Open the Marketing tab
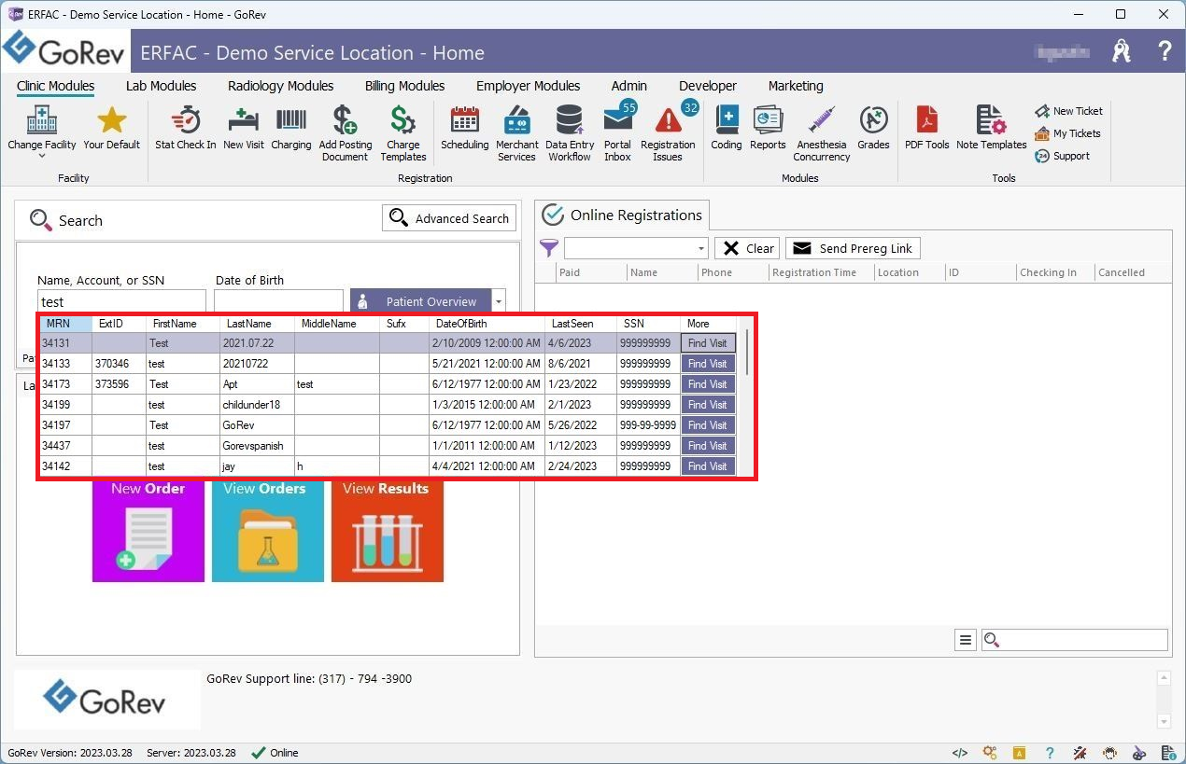 [x=796, y=86]
